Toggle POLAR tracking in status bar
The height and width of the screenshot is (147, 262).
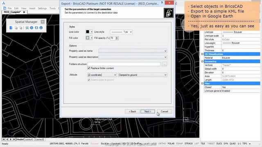coord(171,143)
